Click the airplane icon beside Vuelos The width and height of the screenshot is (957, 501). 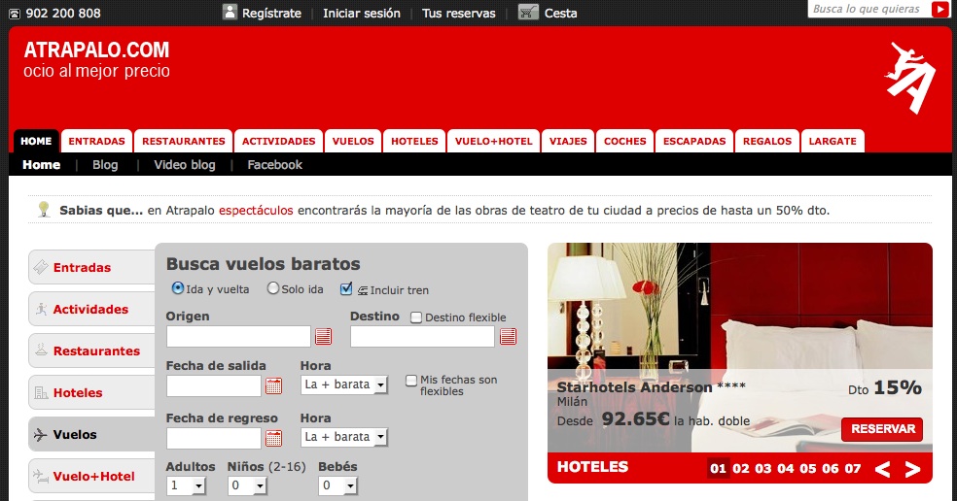point(40,435)
